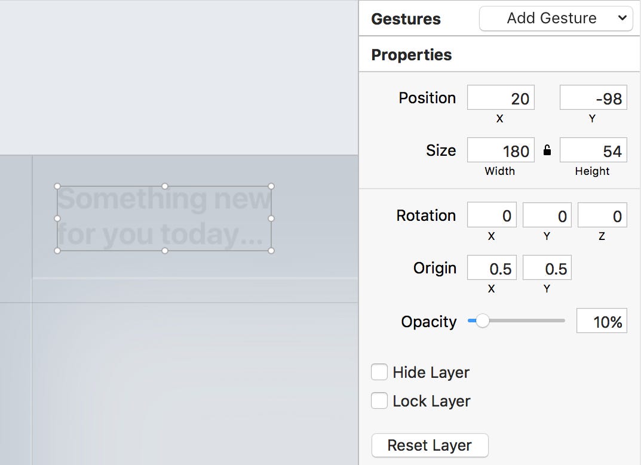This screenshot has width=641, height=465.
Task: Click the Opacity slider knob
Action: point(482,321)
